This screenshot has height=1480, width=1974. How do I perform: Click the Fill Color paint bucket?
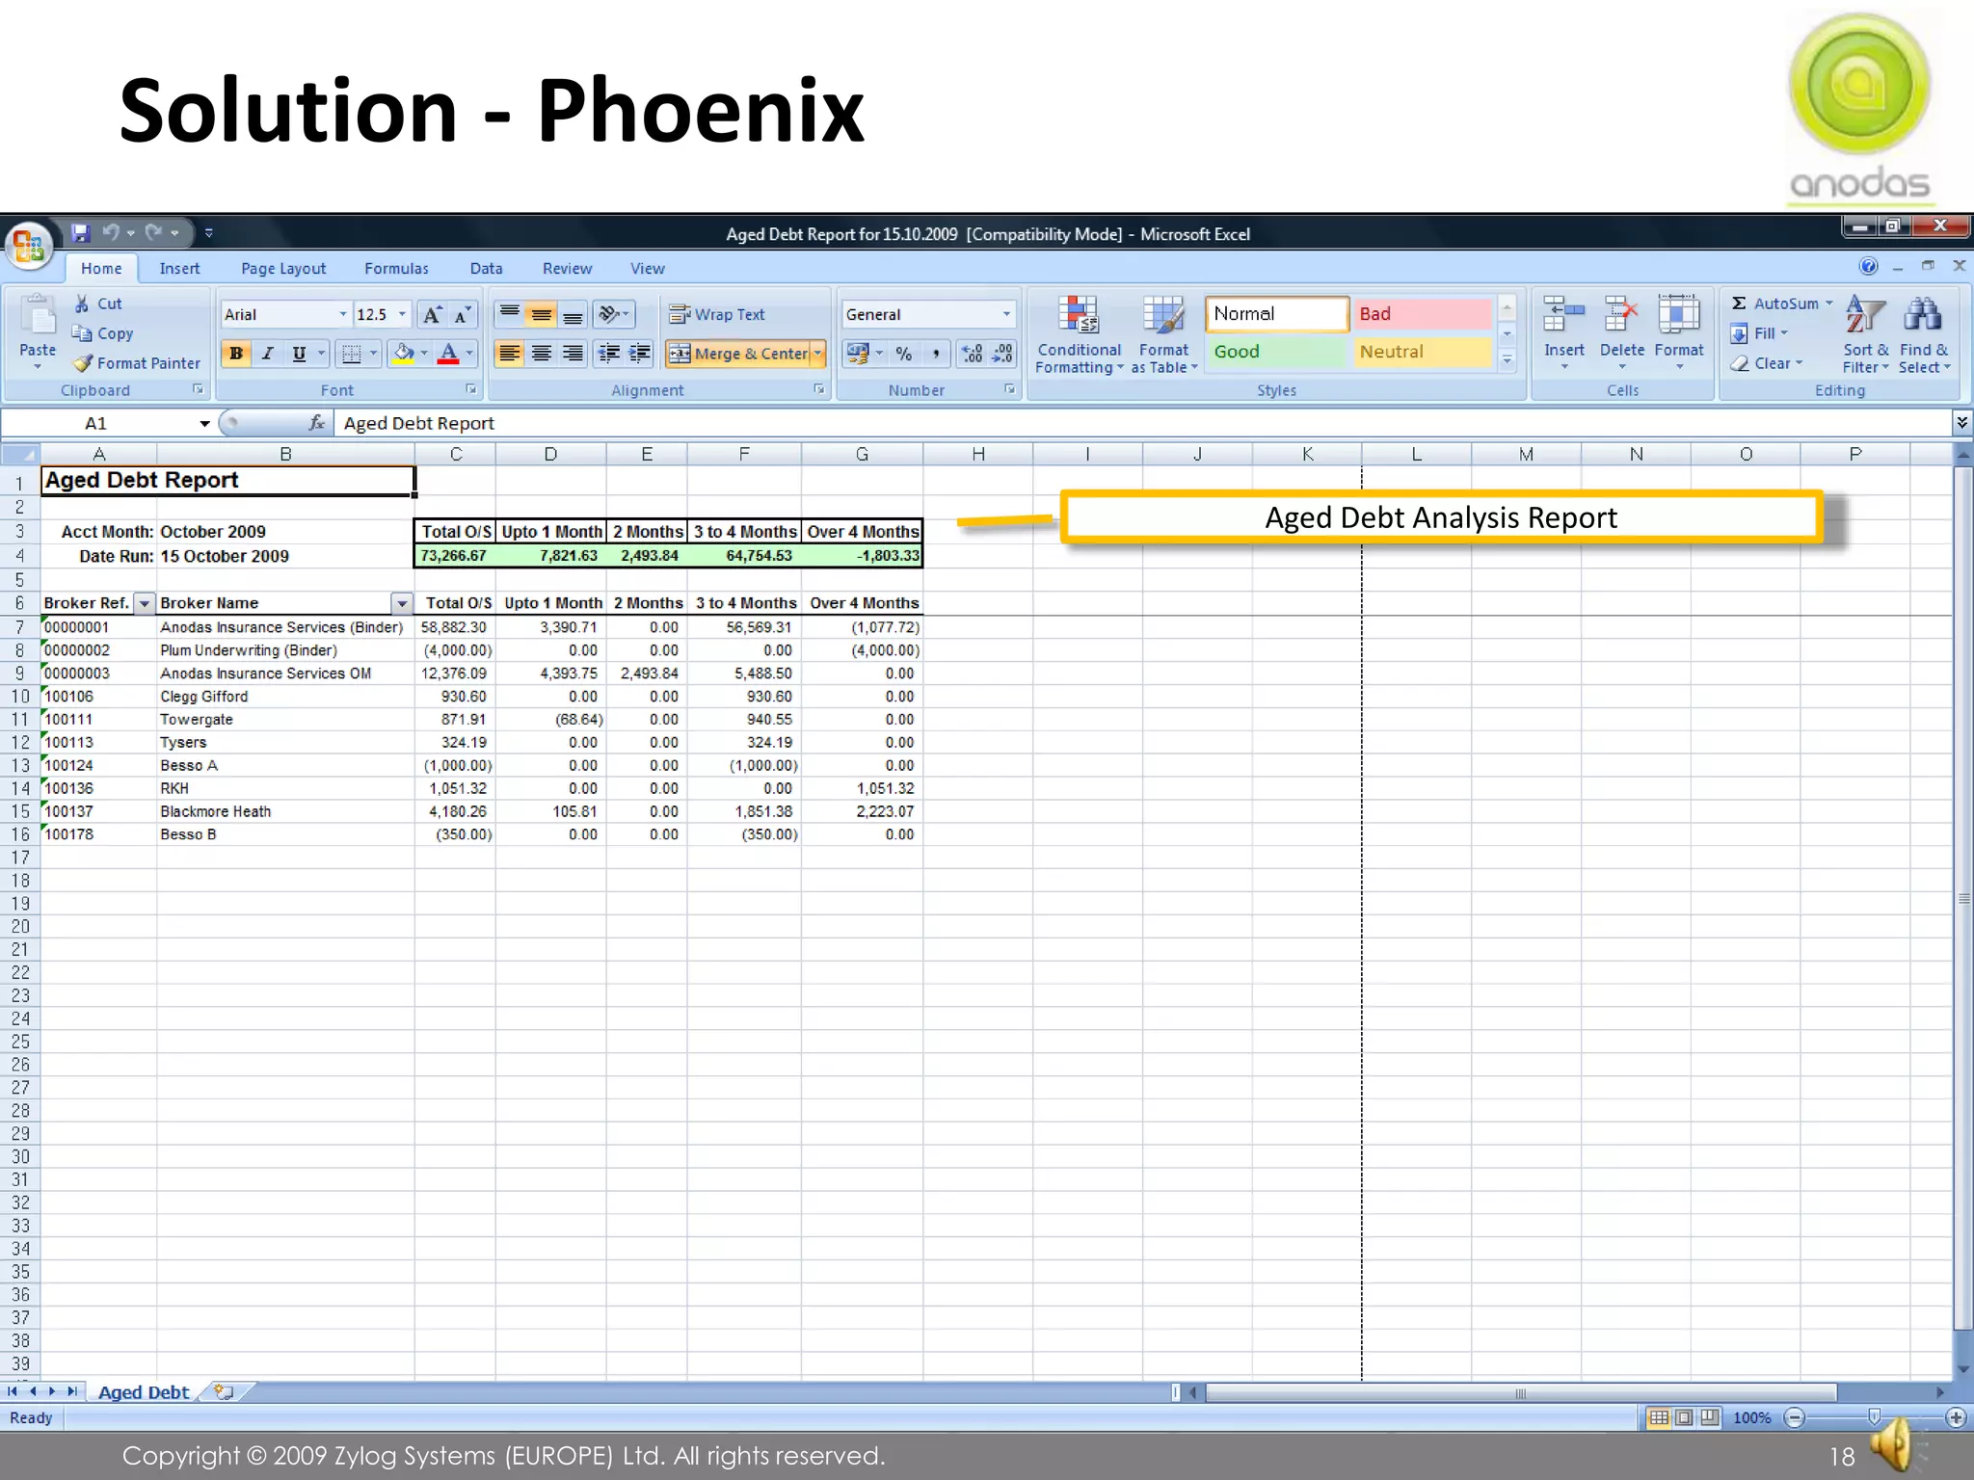click(403, 354)
